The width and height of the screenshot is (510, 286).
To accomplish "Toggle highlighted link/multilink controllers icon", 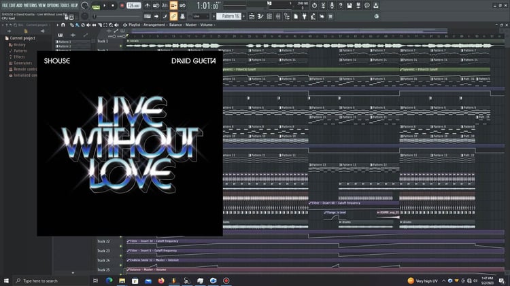I will tap(173, 16).
